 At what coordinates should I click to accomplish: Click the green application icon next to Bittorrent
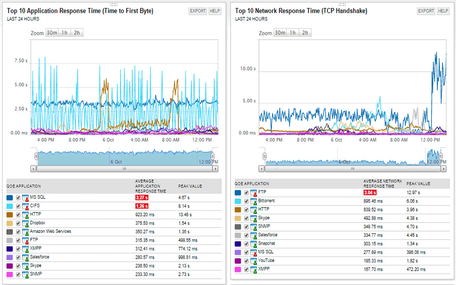[253, 201]
